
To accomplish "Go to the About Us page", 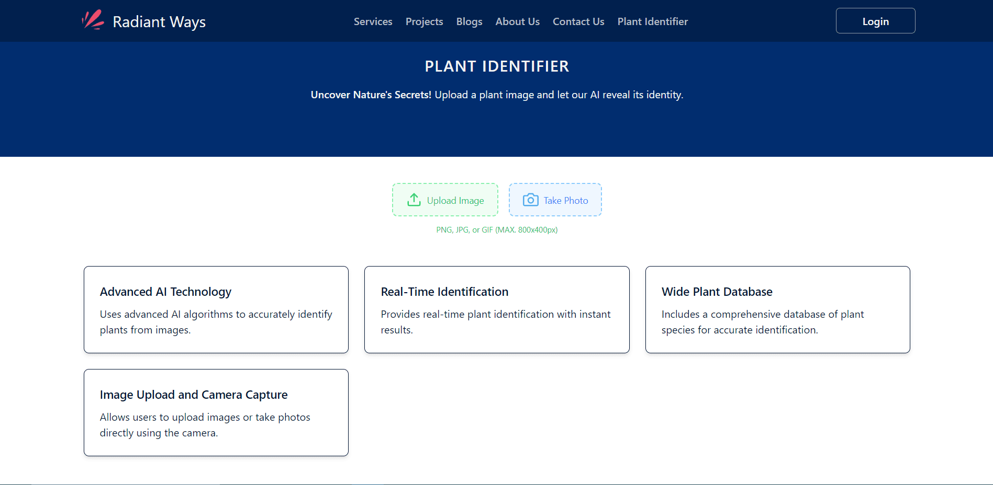I will (x=517, y=21).
